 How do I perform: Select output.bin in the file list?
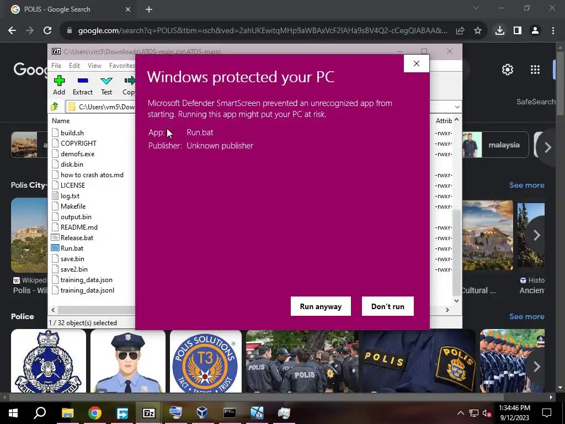point(76,216)
